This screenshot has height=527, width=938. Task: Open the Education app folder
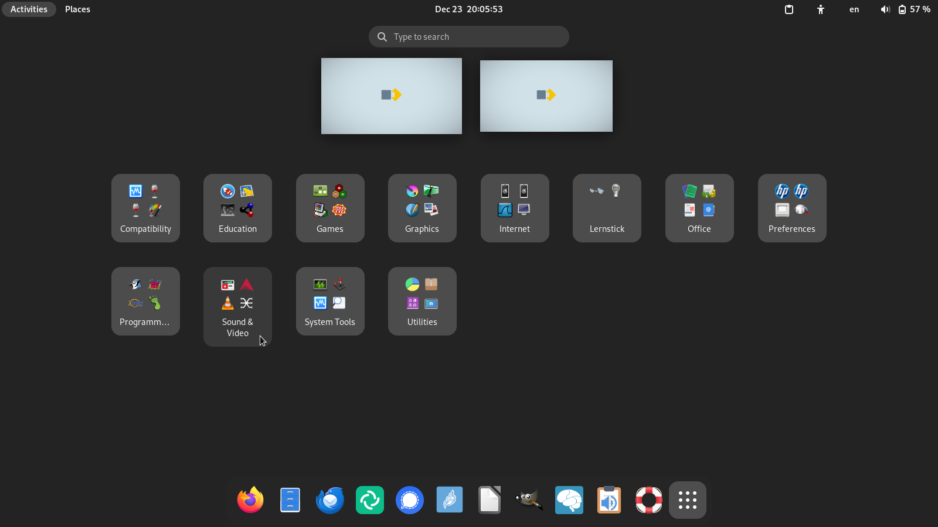coord(237,208)
